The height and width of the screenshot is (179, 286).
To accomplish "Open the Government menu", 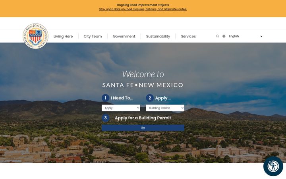I will pyautogui.click(x=124, y=36).
